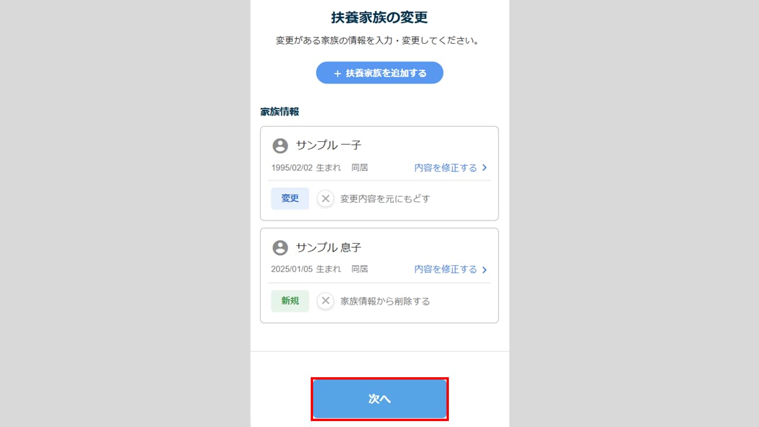Click the 家族情報 section heading
The height and width of the screenshot is (427, 759).
pos(280,111)
